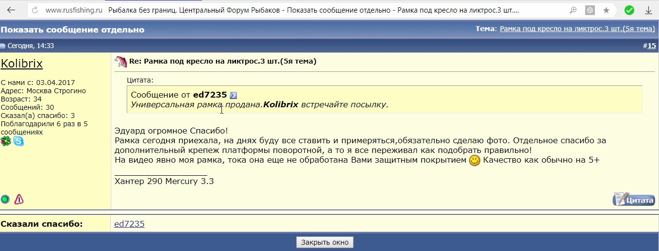Open the thread link Рамка под кресло
The width and height of the screenshot is (659, 251).
[x=577, y=29]
